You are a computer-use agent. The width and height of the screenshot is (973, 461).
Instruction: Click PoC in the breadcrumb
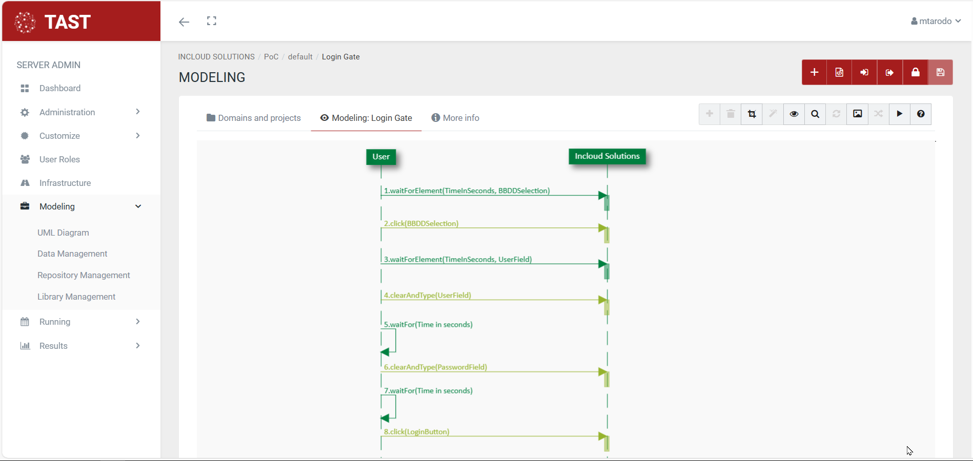click(x=271, y=57)
